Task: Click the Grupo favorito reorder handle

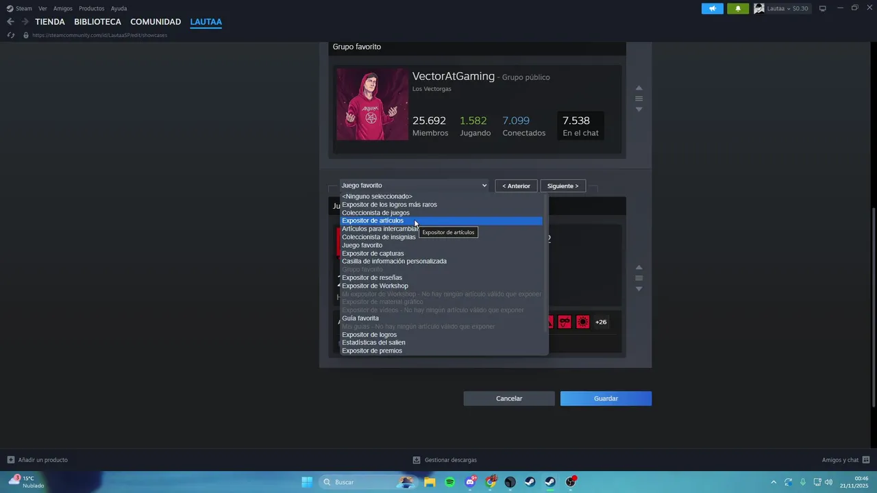Action: click(x=639, y=99)
